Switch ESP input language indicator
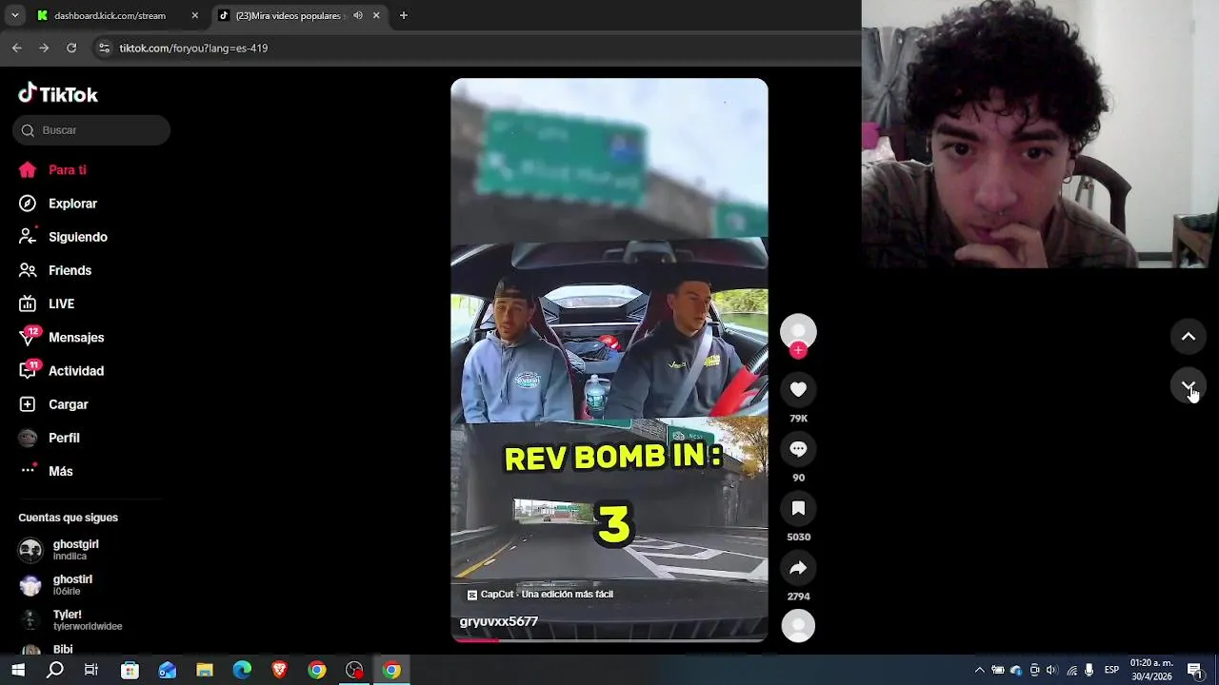The image size is (1219, 685). tap(1111, 670)
